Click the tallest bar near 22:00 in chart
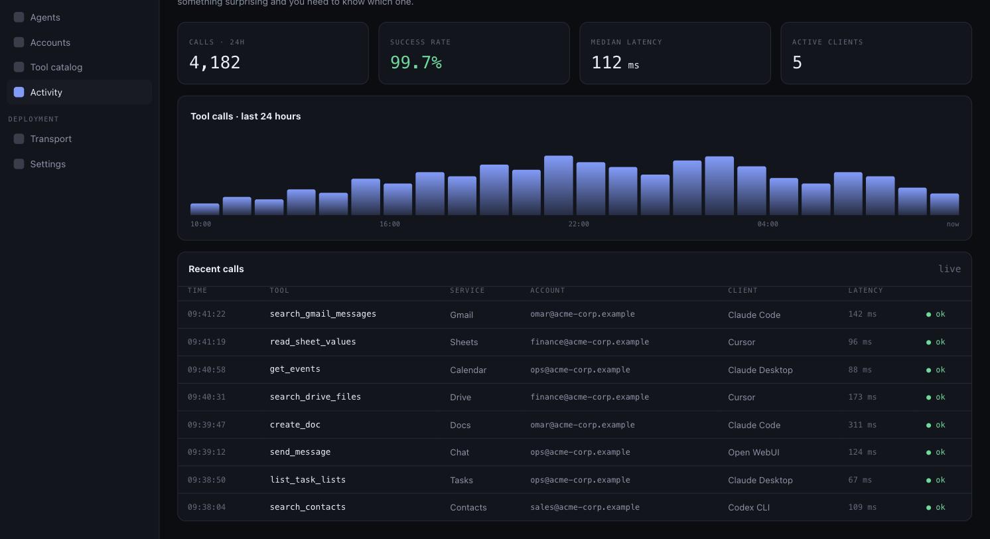The height and width of the screenshot is (539, 990). tap(558, 185)
